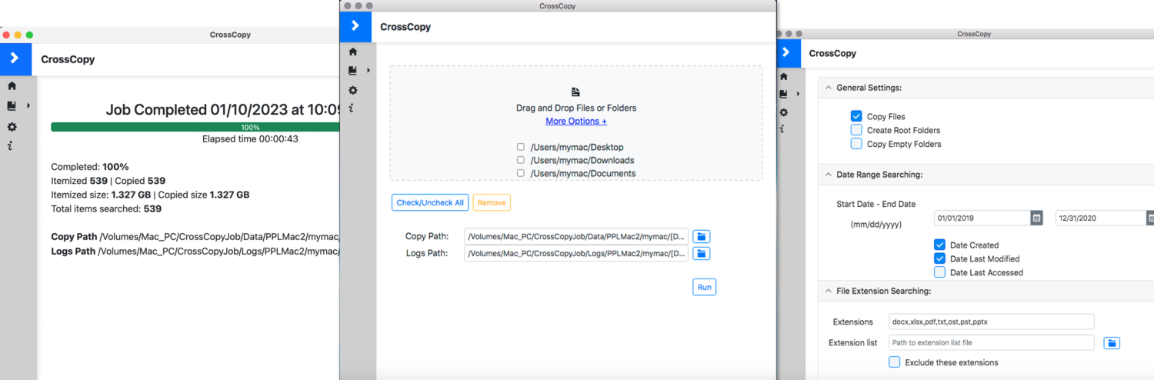Click book icon in right settings window sidebar
Image resolution: width=1154 pixels, height=380 pixels.
pos(784,94)
